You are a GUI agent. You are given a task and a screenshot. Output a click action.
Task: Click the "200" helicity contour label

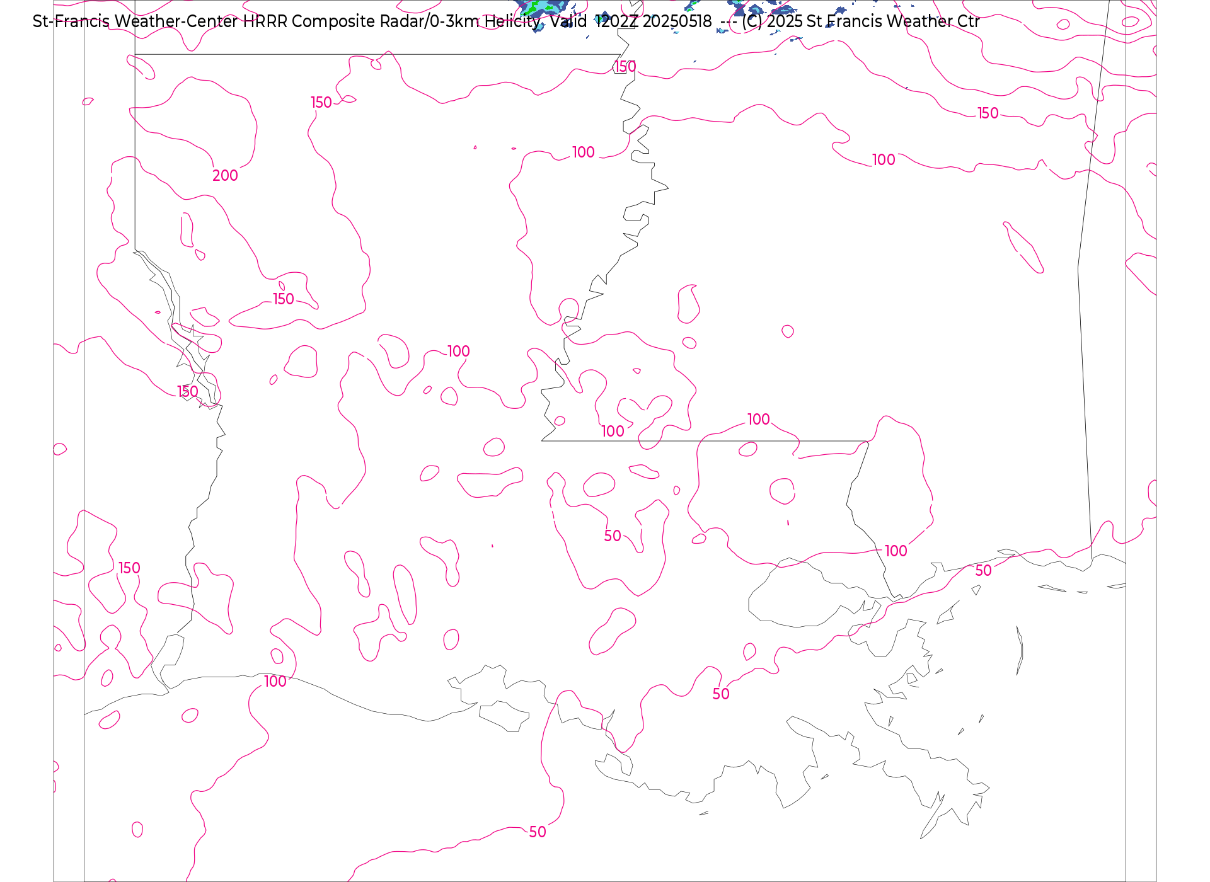[225, 176]
